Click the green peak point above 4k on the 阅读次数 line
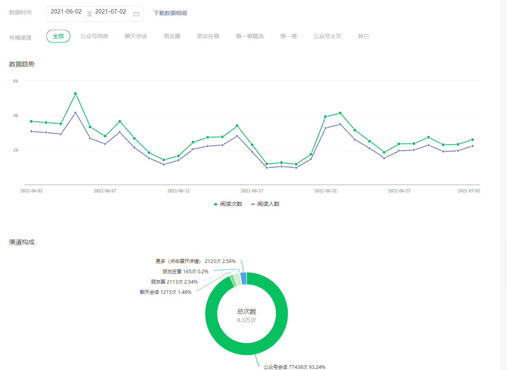 (x=75, y=94)
